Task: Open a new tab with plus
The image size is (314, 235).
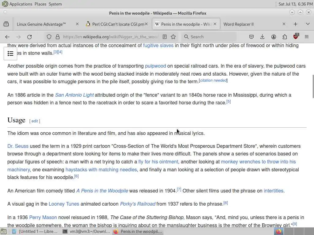Action: point(295,24)
